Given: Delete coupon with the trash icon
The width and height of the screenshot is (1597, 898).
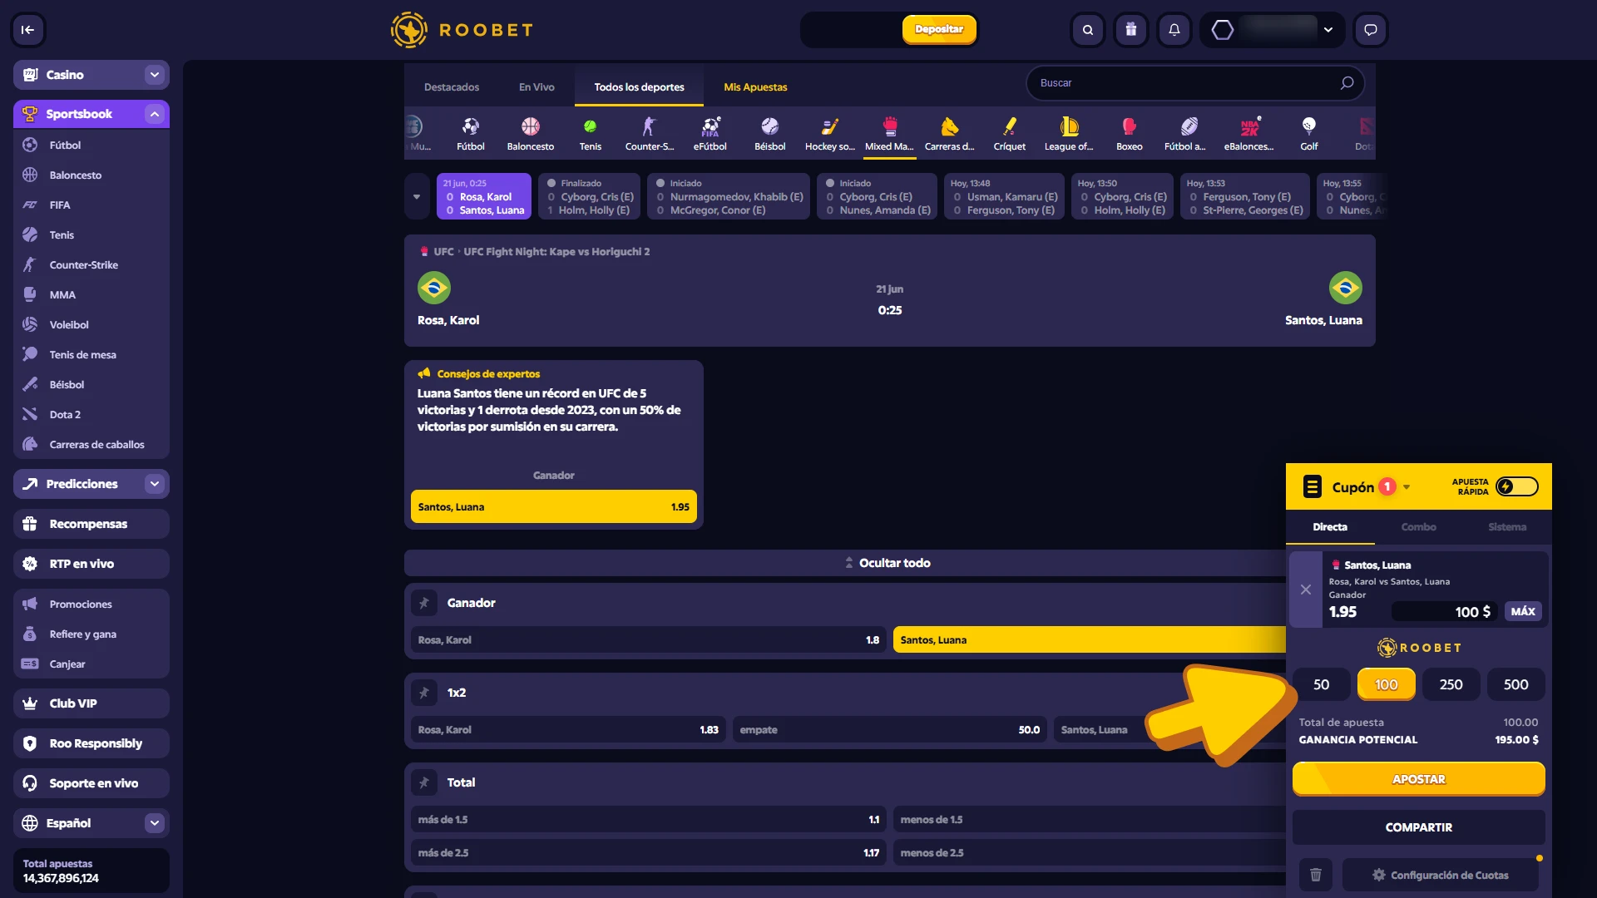Looking at the screenshot, I should [x=1316, y=875].
